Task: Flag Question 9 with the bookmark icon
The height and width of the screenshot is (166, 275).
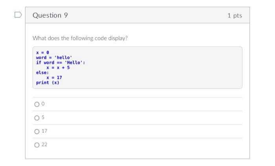Action: click(18, 15)
